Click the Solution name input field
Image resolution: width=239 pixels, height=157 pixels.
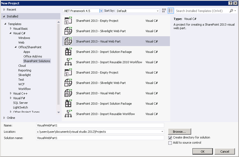coord(100,138)
